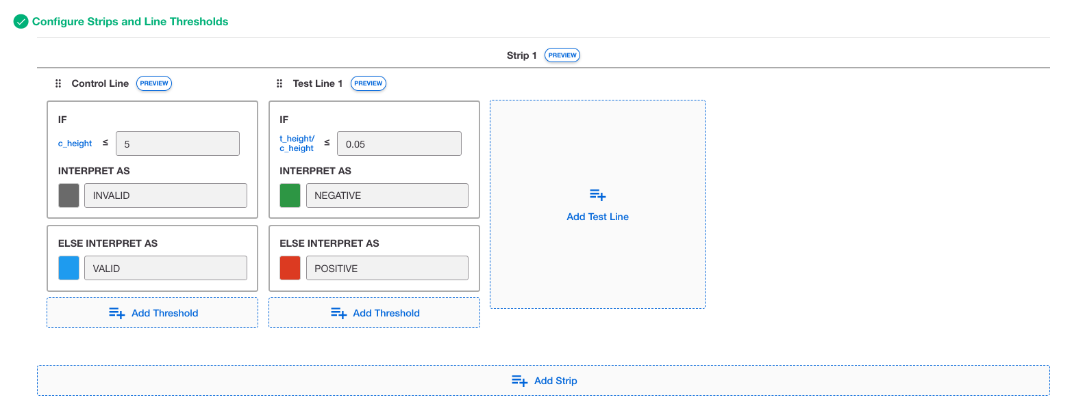Edit the VALID interpretation field
This screenshot has height=406, width=1085.
tap(166, 268)
